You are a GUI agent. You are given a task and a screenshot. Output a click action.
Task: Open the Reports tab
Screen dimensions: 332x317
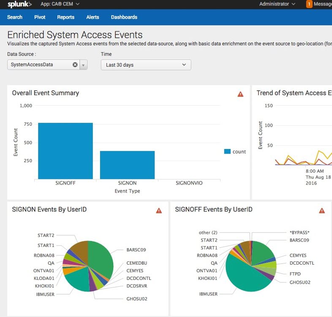(65, 17)
